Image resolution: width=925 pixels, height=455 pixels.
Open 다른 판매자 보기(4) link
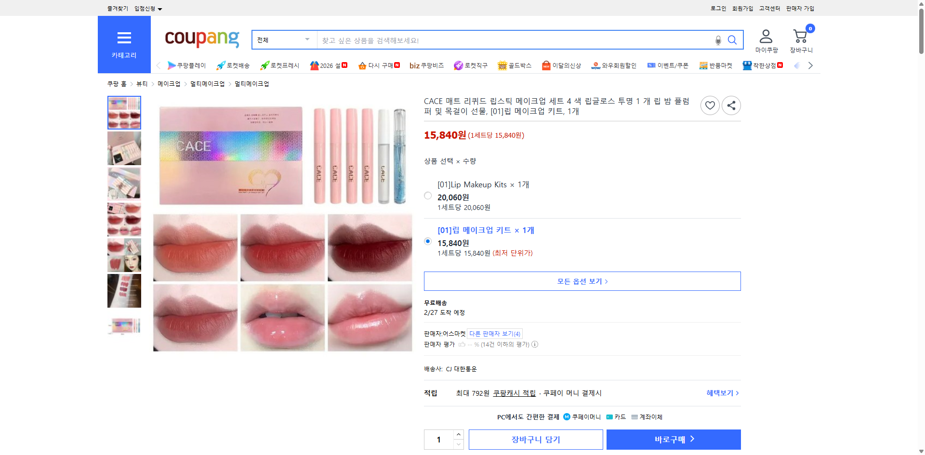[x=494, y=333]
